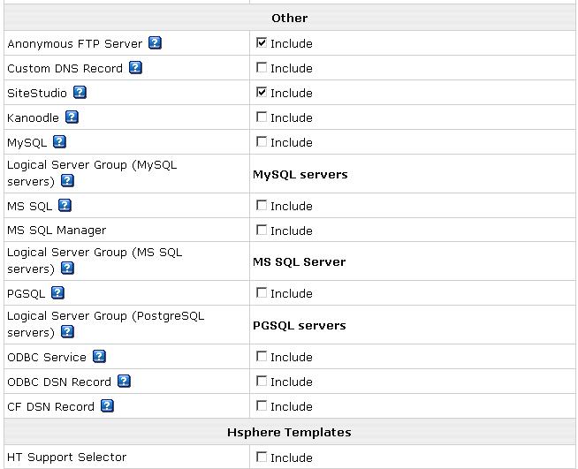Click help icon next to Anonymous FTP Server
The height and width of the screenshot is (469, 578).
click(x=155, y=42)
